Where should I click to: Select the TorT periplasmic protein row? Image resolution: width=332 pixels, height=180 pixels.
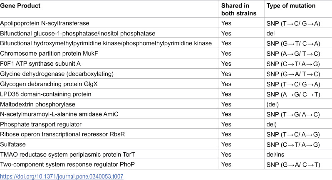point(166,154)
